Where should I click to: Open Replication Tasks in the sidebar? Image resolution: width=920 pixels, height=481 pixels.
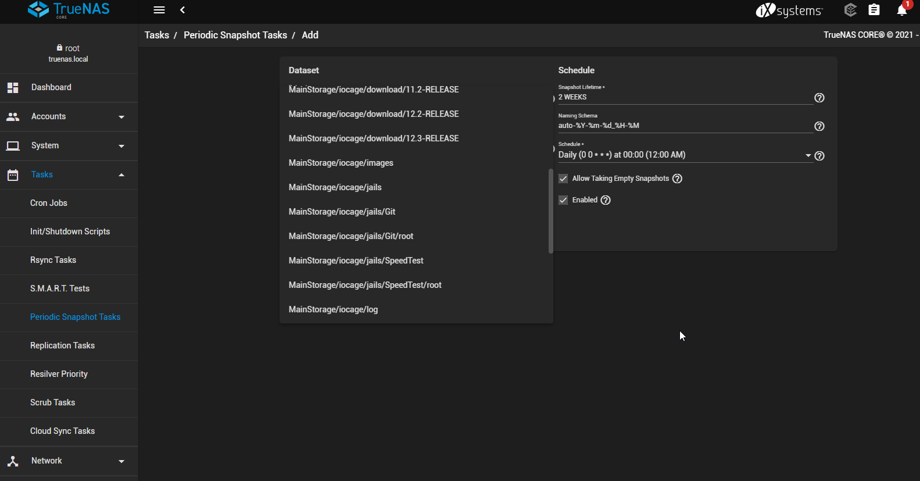(62, 345)
